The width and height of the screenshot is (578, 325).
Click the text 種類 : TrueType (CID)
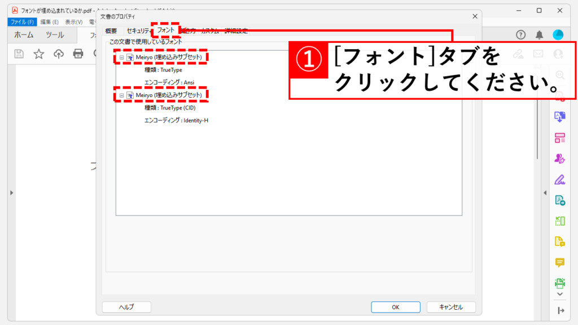[x=170, y=108]
